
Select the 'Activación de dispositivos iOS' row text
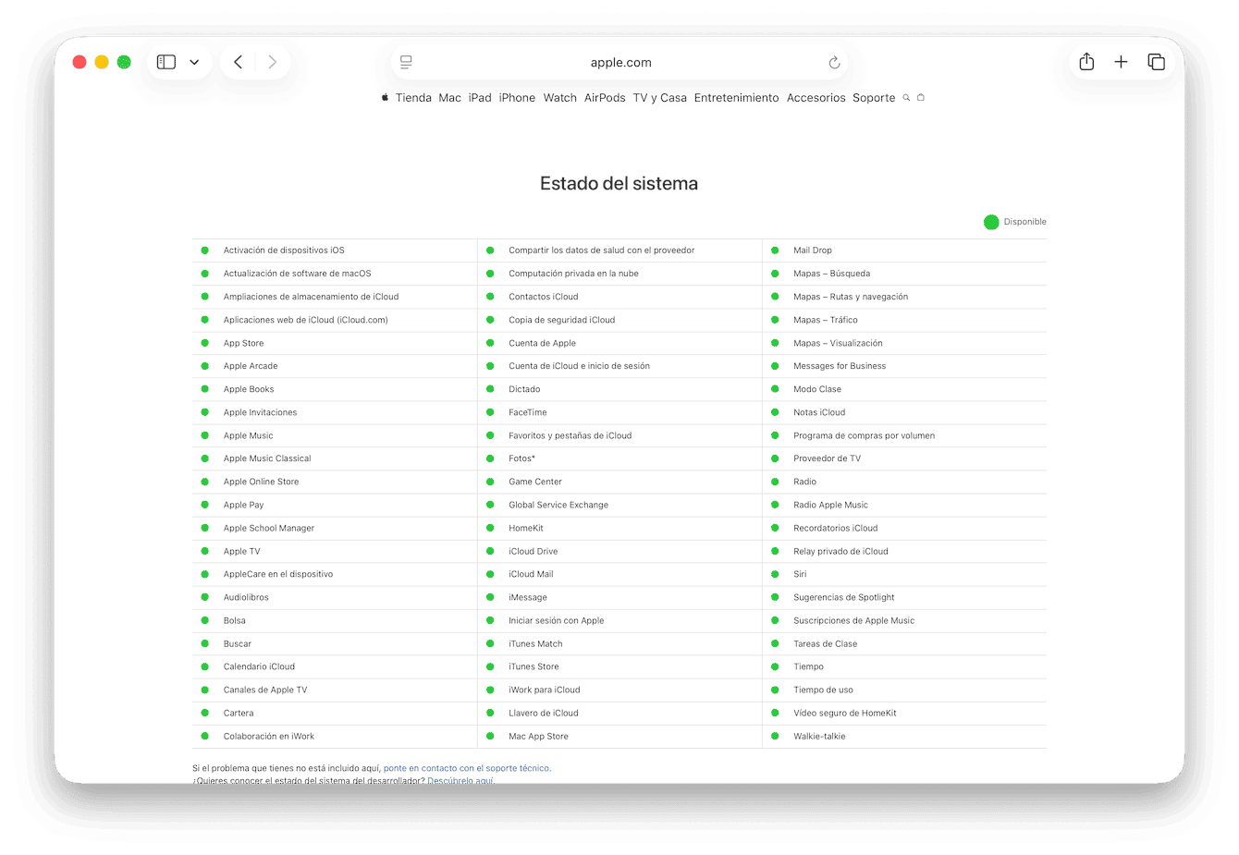pos(284,250)
